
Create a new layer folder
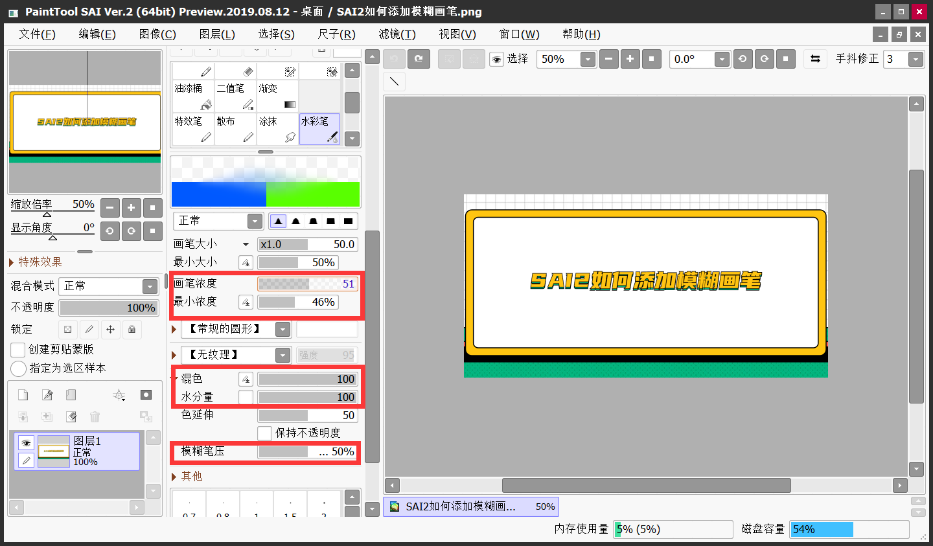coord(71,395)
